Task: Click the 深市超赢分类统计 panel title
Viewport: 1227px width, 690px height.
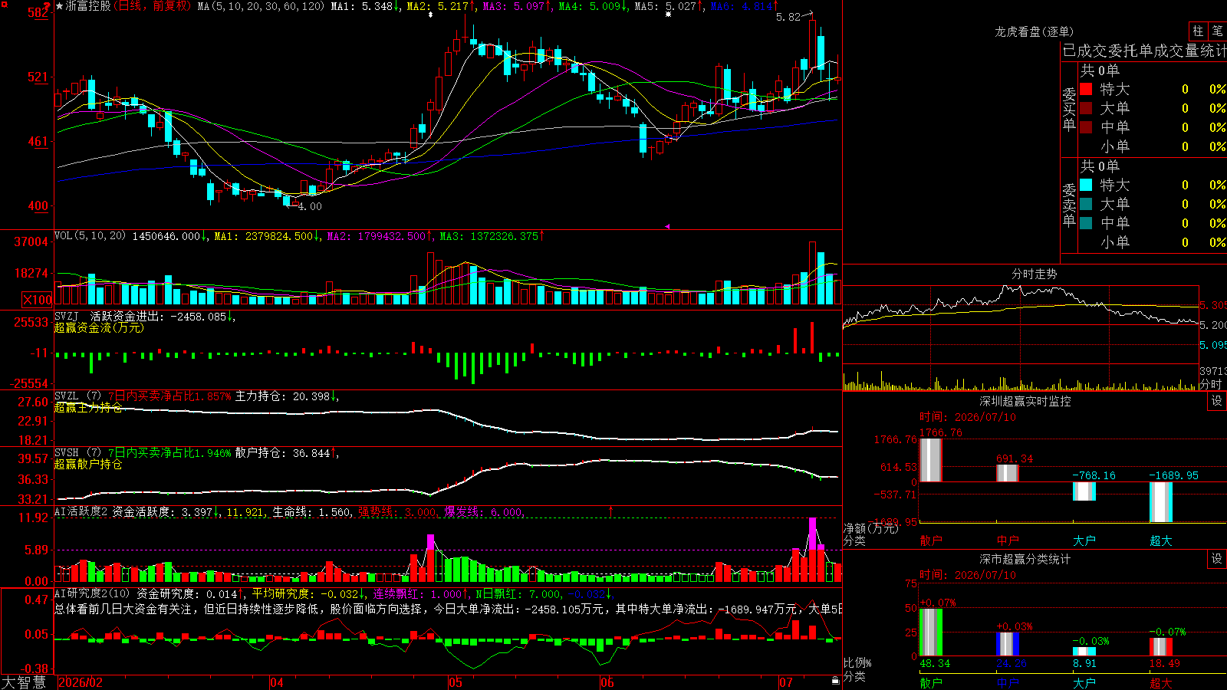Action: click(1025, 559)
